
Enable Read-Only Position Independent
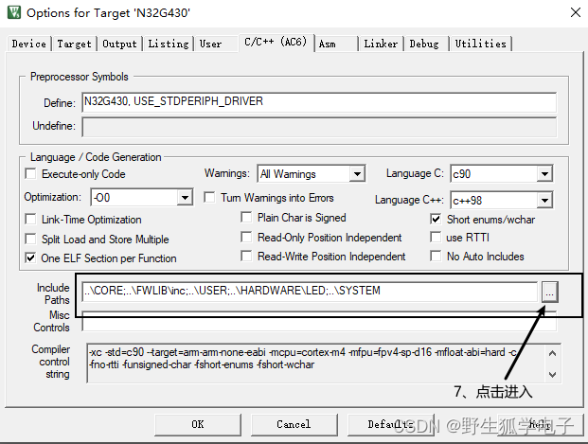[x=246, y=237]
